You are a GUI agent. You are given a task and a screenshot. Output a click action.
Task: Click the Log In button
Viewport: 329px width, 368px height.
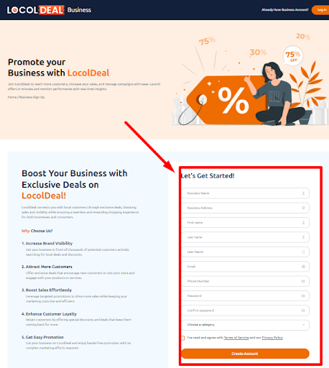click(x=321, y=10)
